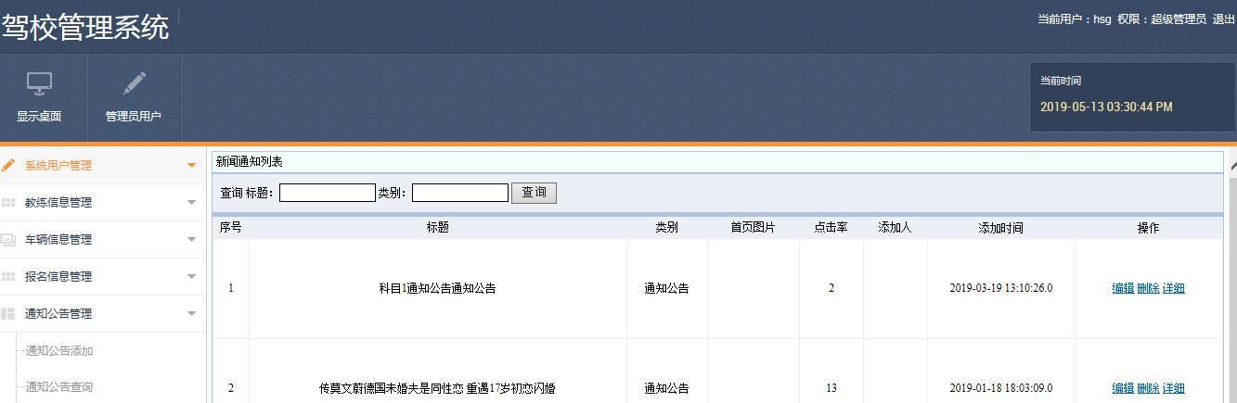
Task: Click the icon beside 车辆信息管理
Action: 8,239
